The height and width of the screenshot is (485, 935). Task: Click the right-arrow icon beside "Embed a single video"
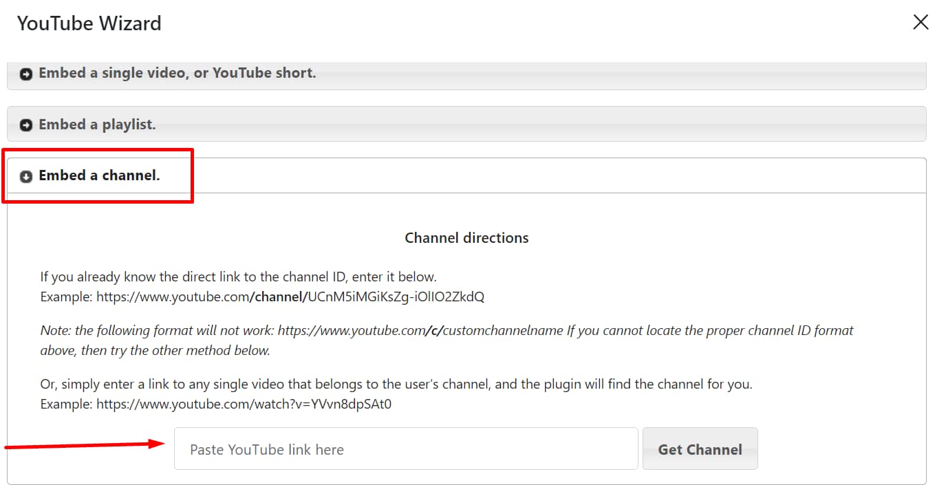[25, 73]
